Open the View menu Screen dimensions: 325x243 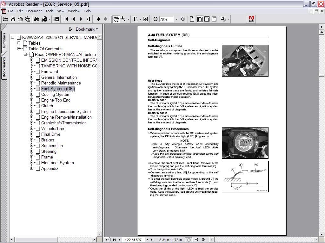click(61, 11)
